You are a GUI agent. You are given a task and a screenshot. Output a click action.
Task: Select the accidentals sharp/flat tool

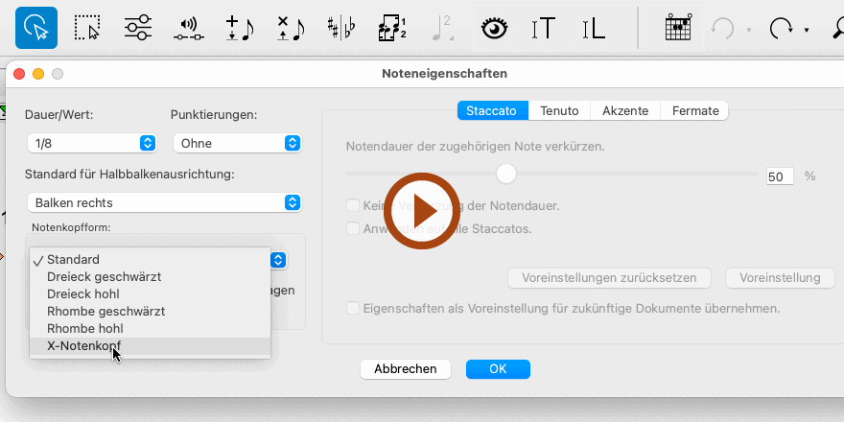(x=340, y=28)
